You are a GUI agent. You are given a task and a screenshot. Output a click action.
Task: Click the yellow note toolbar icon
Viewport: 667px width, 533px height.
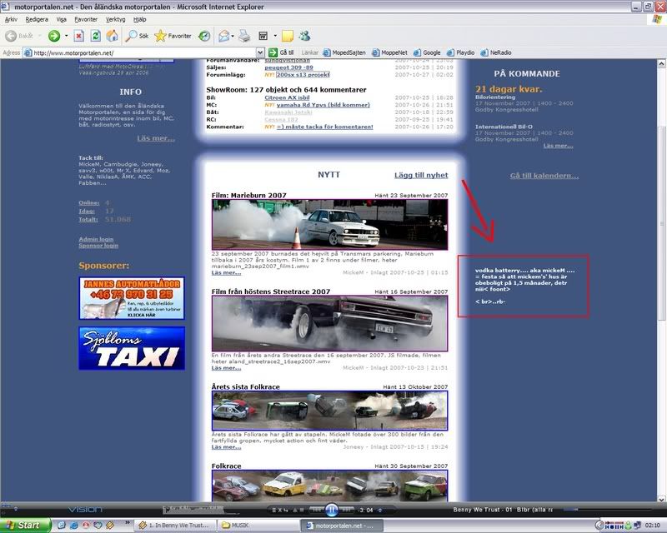[x=288, y=36]
